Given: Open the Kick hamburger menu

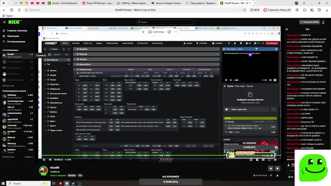Looking at the screenshot, I should coord(4,22).
